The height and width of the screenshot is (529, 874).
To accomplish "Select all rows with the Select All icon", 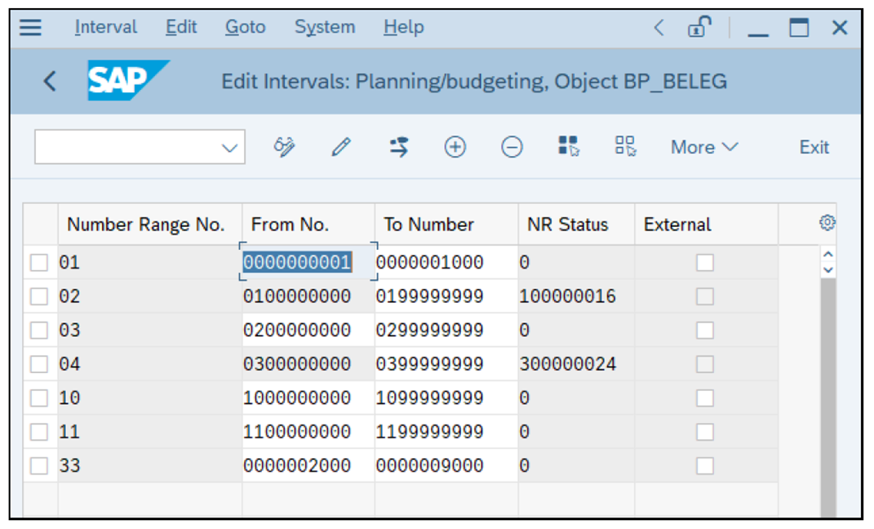I will [568, 147].
